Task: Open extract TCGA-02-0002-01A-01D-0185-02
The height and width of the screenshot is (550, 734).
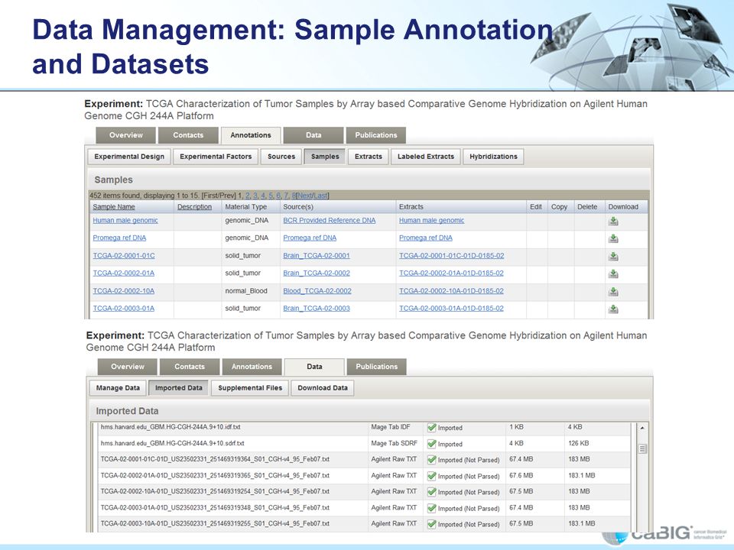Action: coord(451,273)
